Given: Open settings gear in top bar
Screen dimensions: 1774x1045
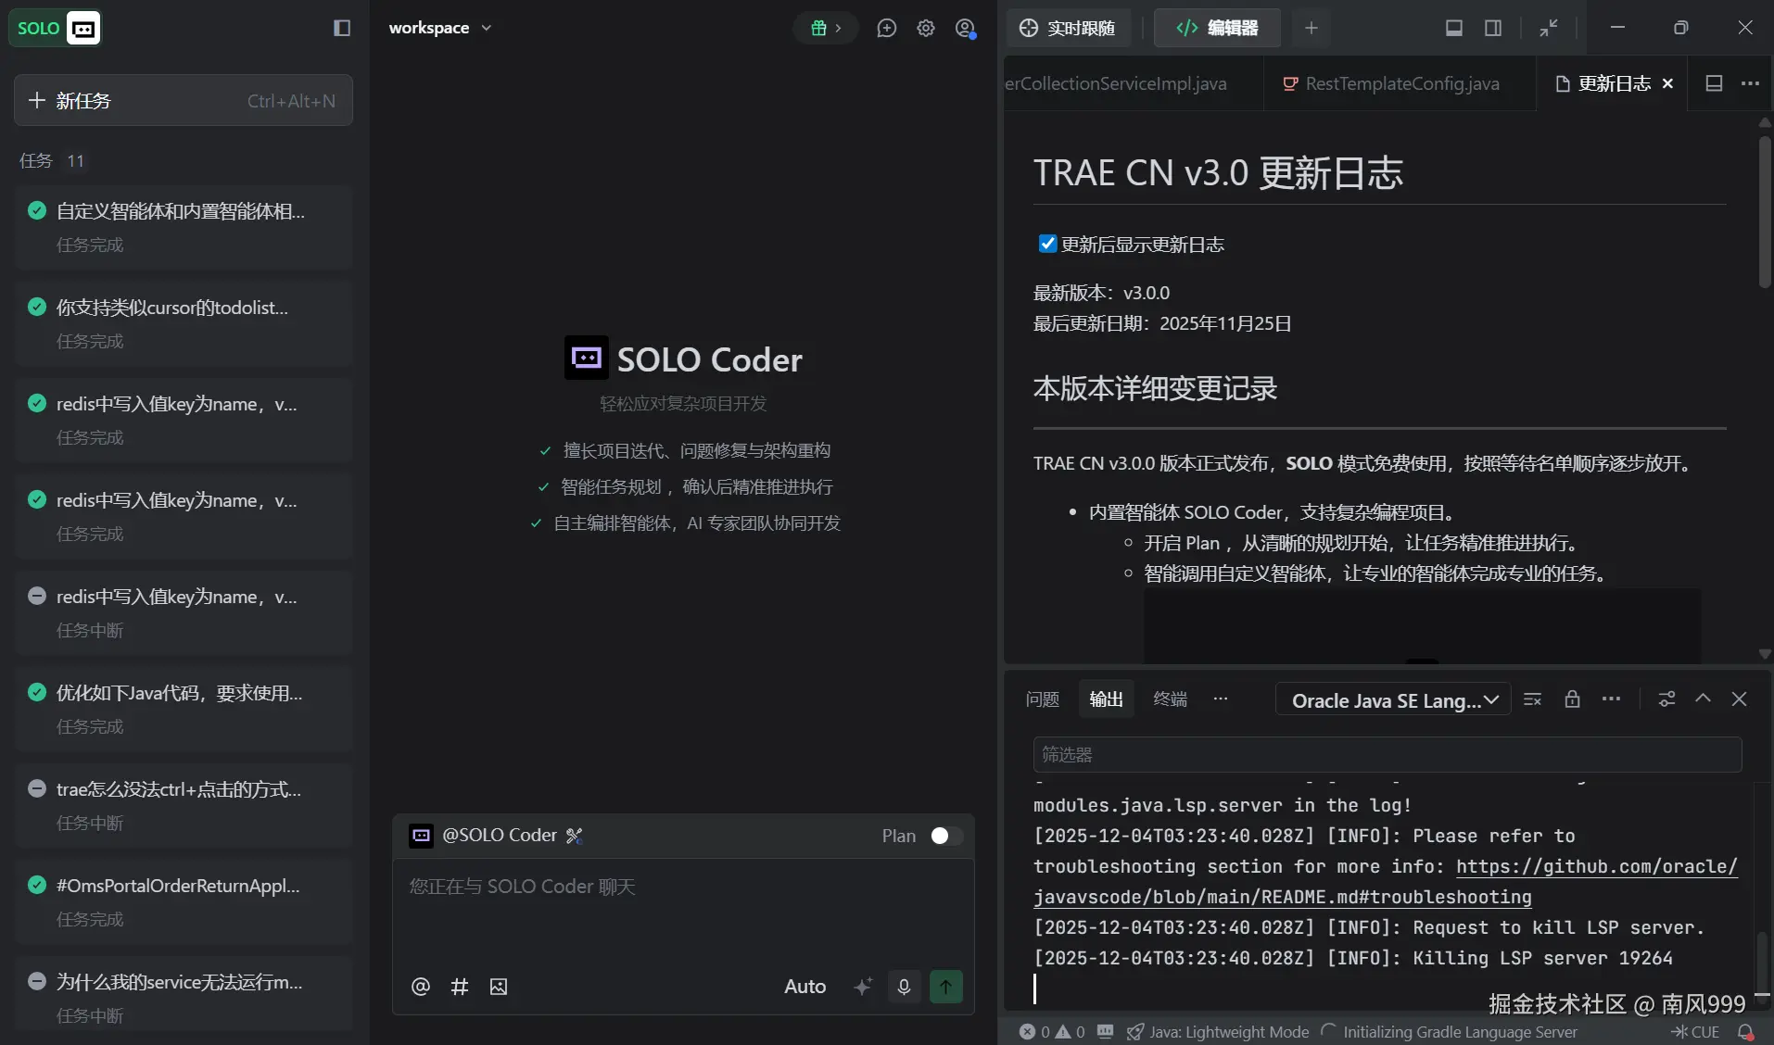Looking at the screenshot, I should (926, 28).
